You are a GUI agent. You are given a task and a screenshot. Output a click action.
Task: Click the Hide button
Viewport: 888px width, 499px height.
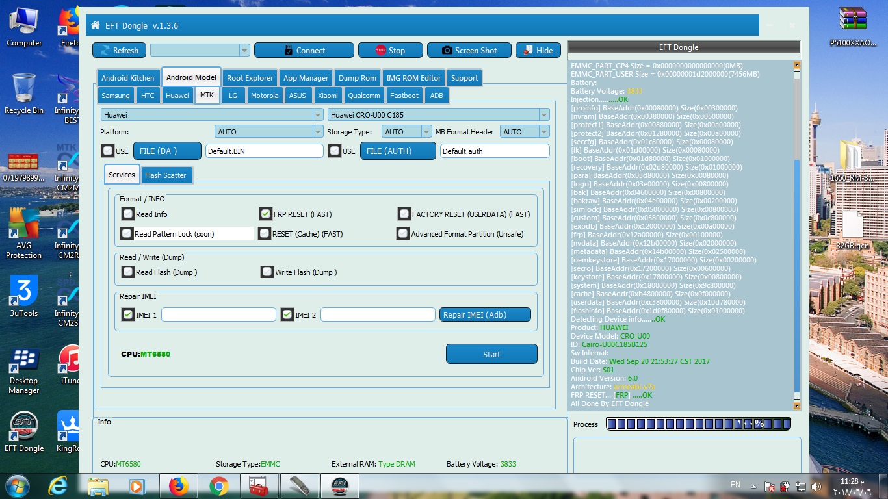538,50
